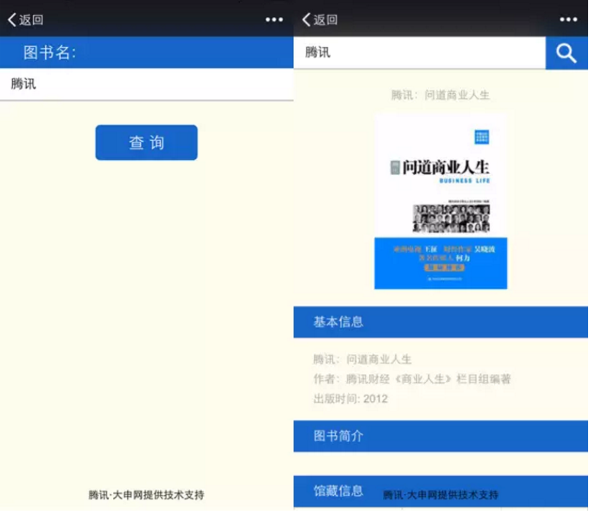This screenshot has height=515, width=589.
Task: Select the book title above the cover
Action: click(440, 95)
